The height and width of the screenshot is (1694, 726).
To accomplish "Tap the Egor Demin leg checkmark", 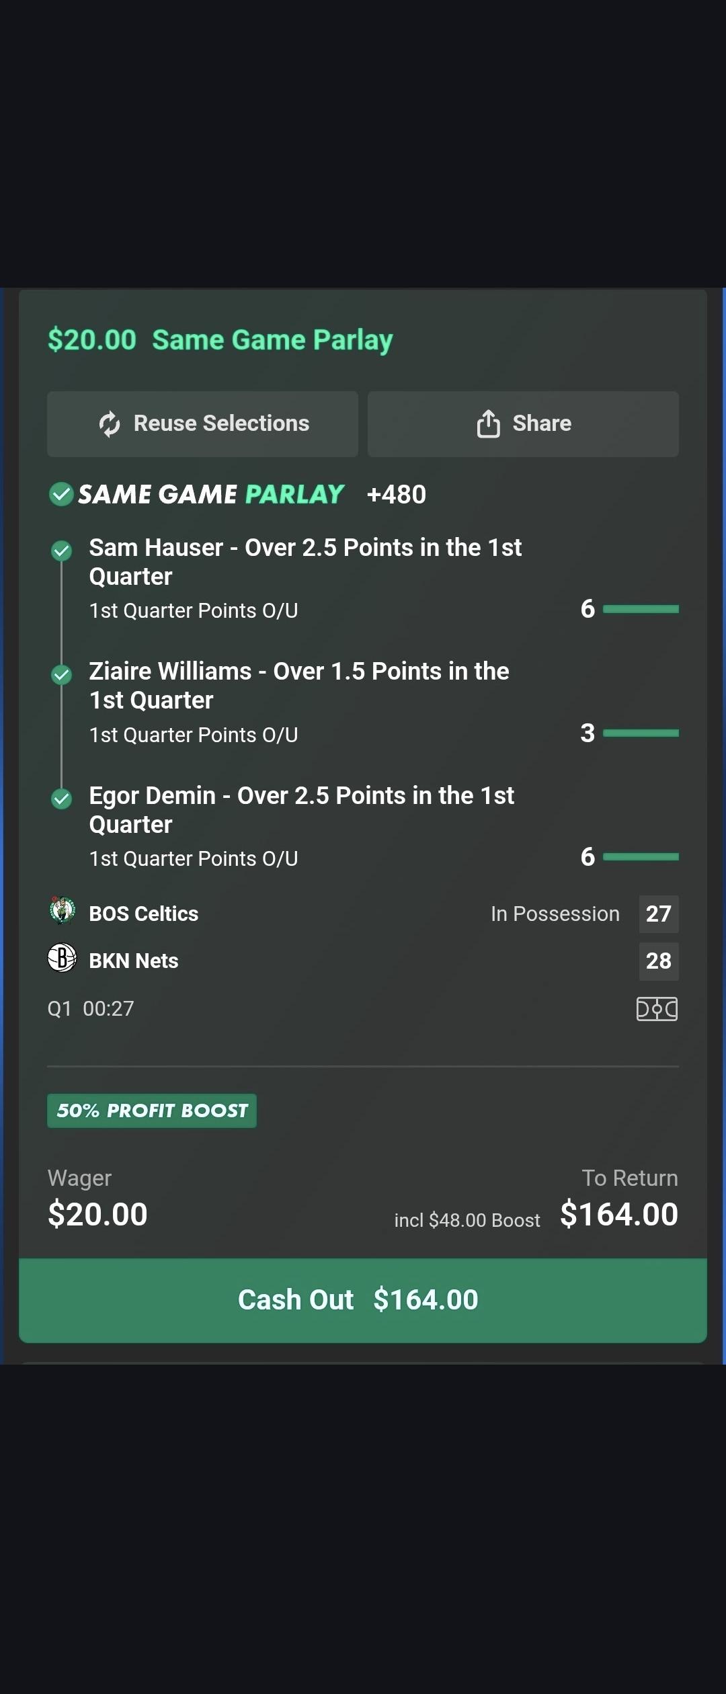I will [62, 799].
